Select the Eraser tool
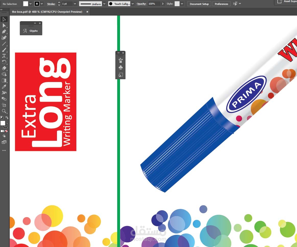297x247 pixels. pos(4,68)
